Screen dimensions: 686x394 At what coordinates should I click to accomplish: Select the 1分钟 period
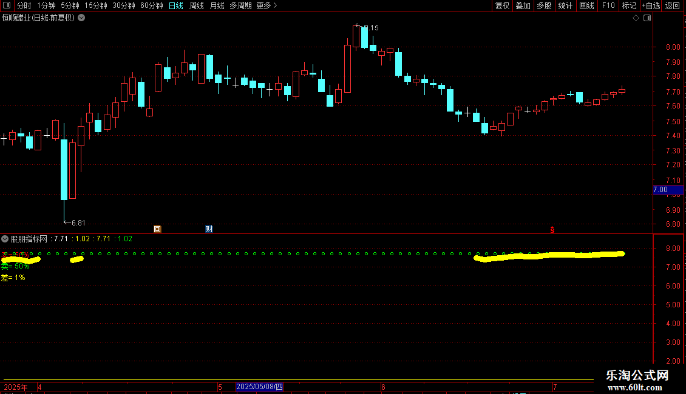click(46, 5)
